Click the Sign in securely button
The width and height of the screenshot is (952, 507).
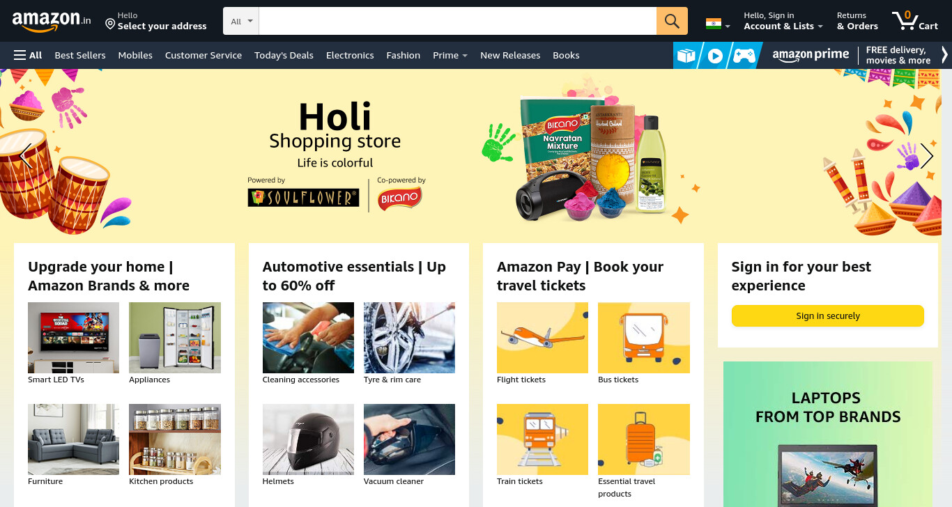[827, 315]
